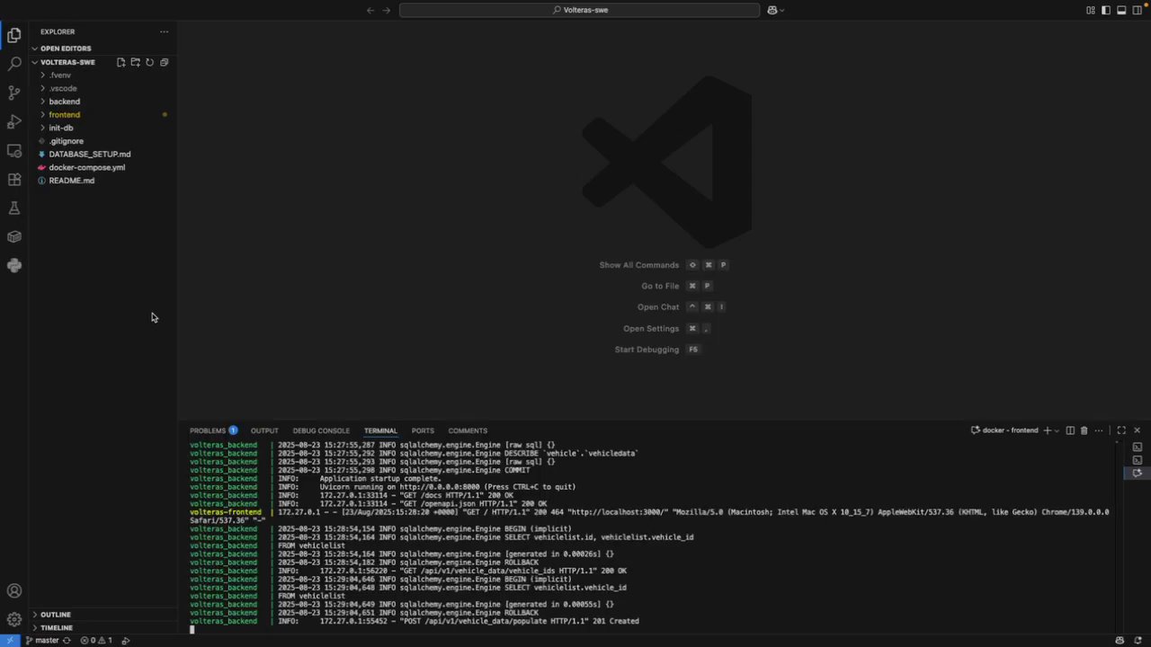Open new terminal profile dropdown arrow
1151x647 pixels.
click(x=1057, y=430)
